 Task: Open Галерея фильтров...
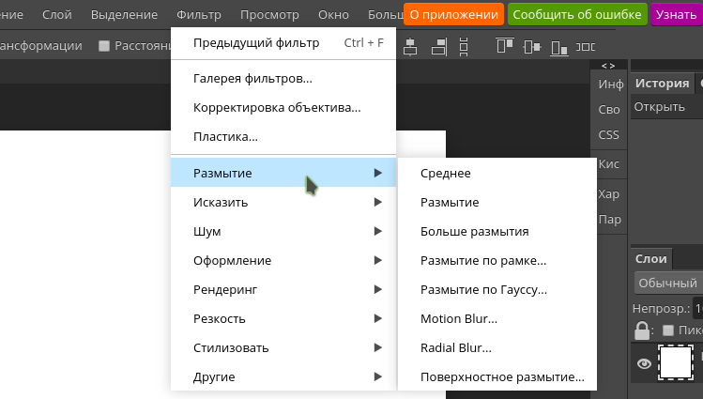click(283, 79)
